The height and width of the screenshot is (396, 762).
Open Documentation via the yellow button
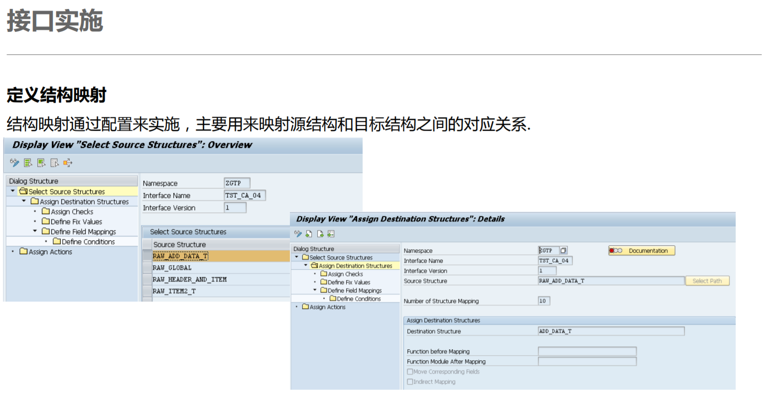(x=645, y=250)
